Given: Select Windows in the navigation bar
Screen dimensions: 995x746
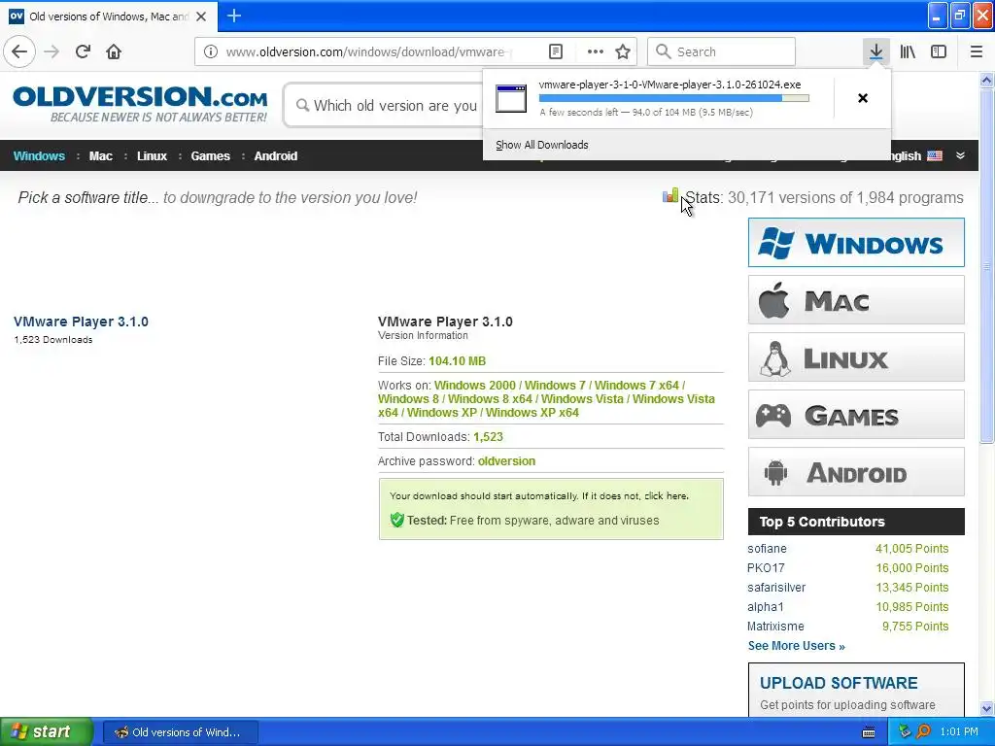Looking at the screenshot, I should (x=39, y=156).
